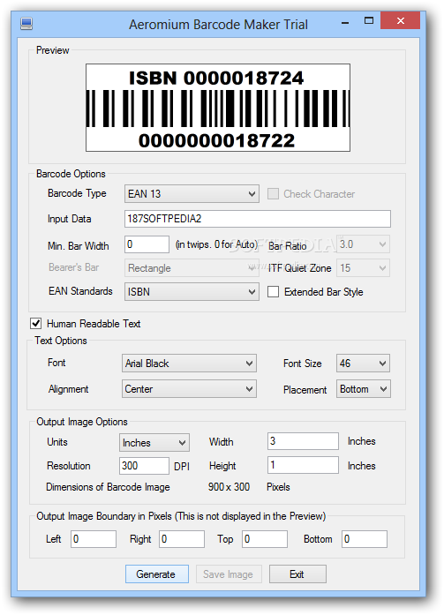The height and width of the screenshot is (615, 444).
Task: Click the 'Barcode Options' group label
Action: pyautogui.click(x=71, y=174)
